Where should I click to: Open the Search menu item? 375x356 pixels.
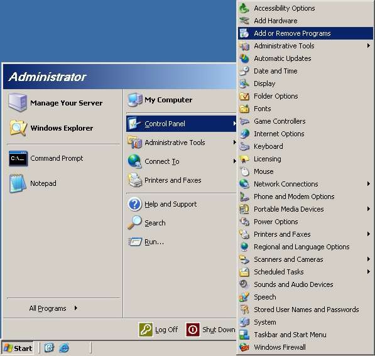(182, 223)
